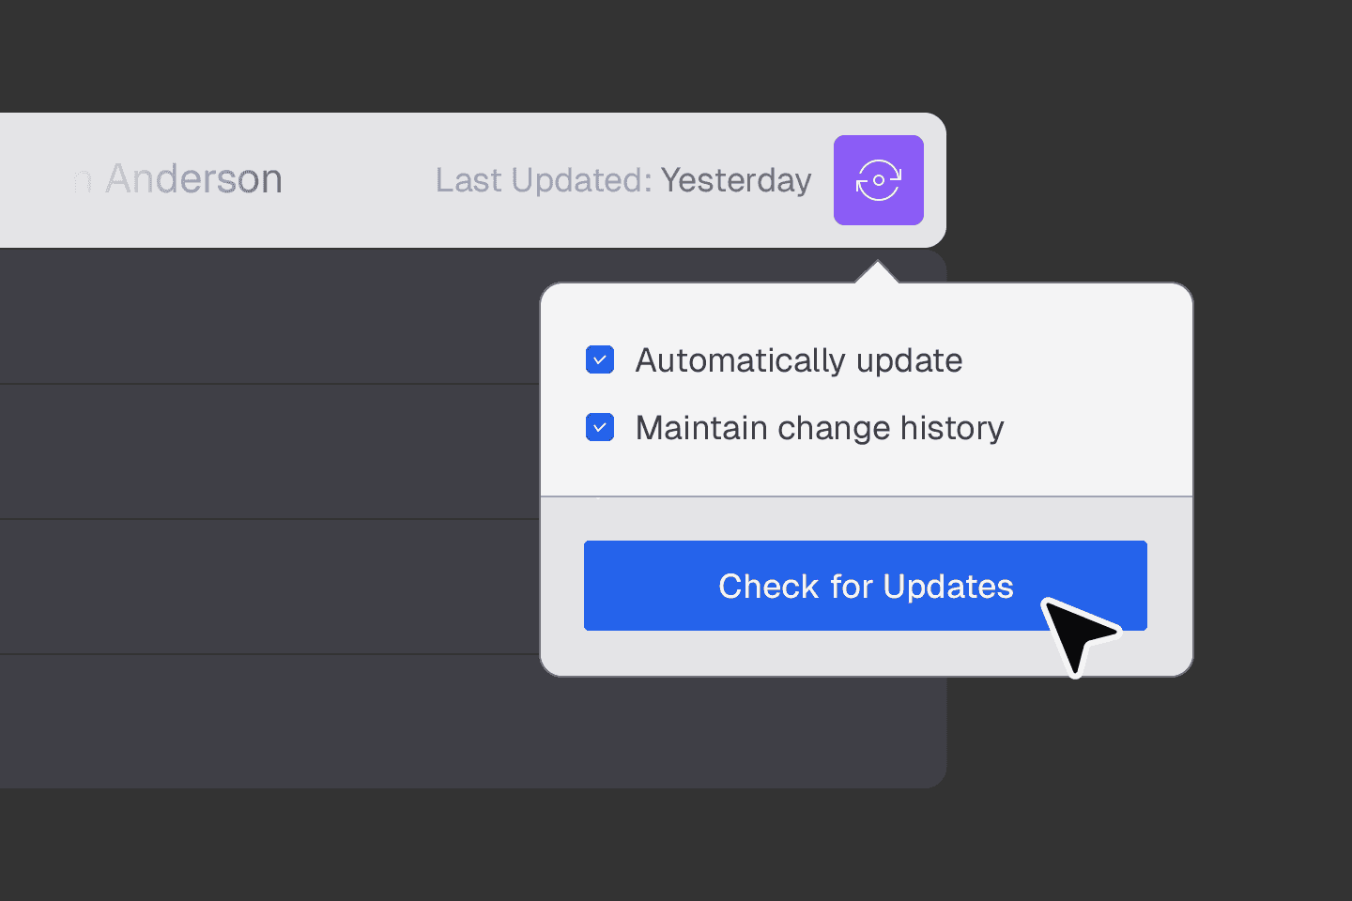Click the dark background above the header bar
The width and height of the screenshot is (1352, 901).
pyautogui.click(x=469, y=56)
